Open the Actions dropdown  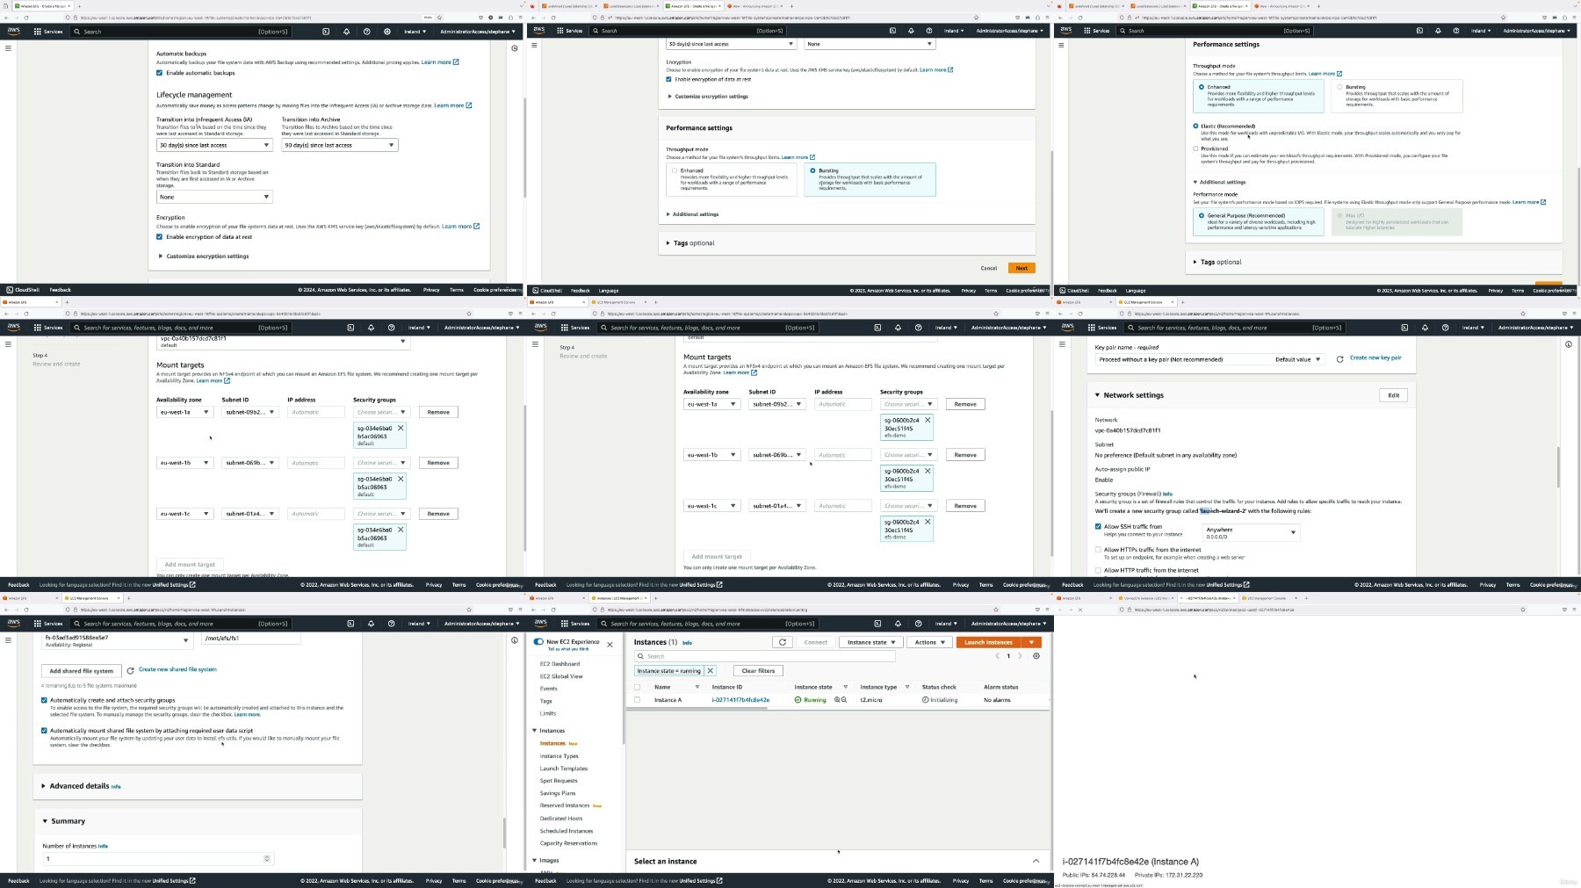tap(929, 642)
